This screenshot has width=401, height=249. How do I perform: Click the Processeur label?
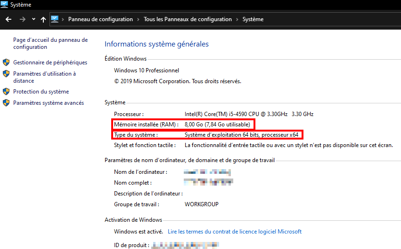tap(129, 114)
